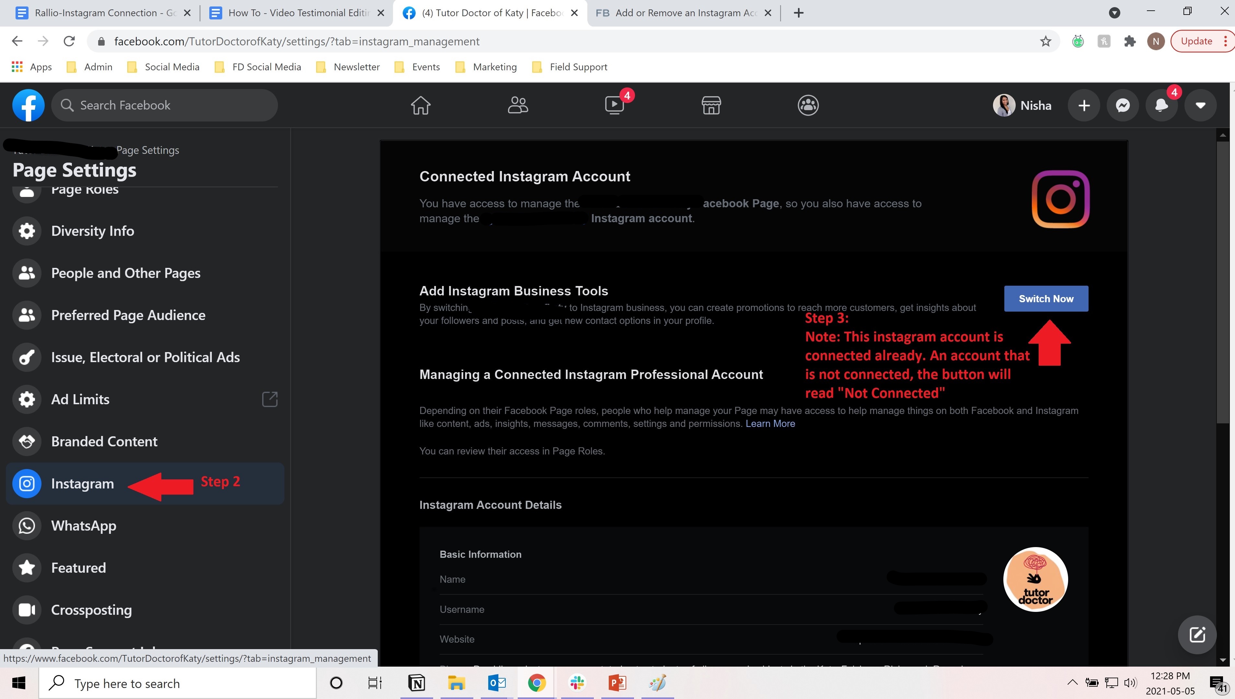
Task: Open the Create plus menu
Action: coord(1084,105)
